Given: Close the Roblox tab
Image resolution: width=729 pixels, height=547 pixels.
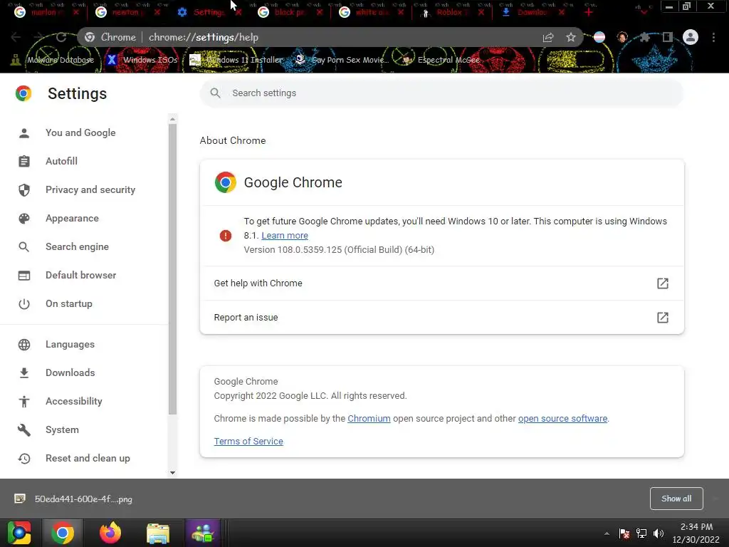Looking at the screenshot, I should coord(481,13).
